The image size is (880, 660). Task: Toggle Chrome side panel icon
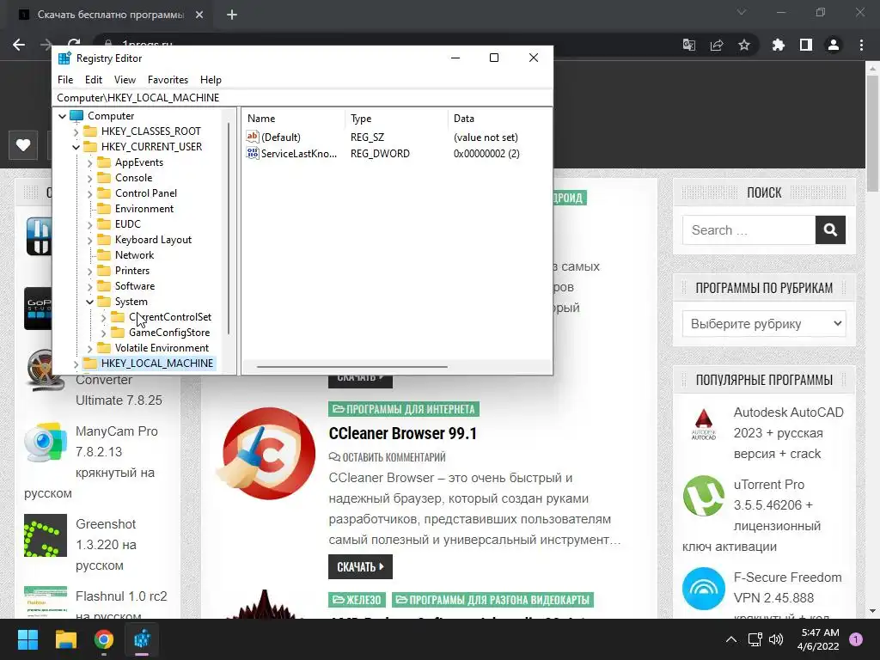[806, 45]
